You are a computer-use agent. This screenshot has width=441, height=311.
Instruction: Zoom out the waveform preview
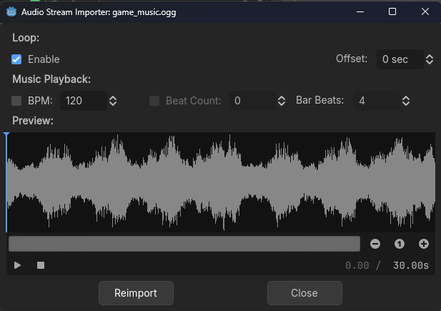[375, 244]
